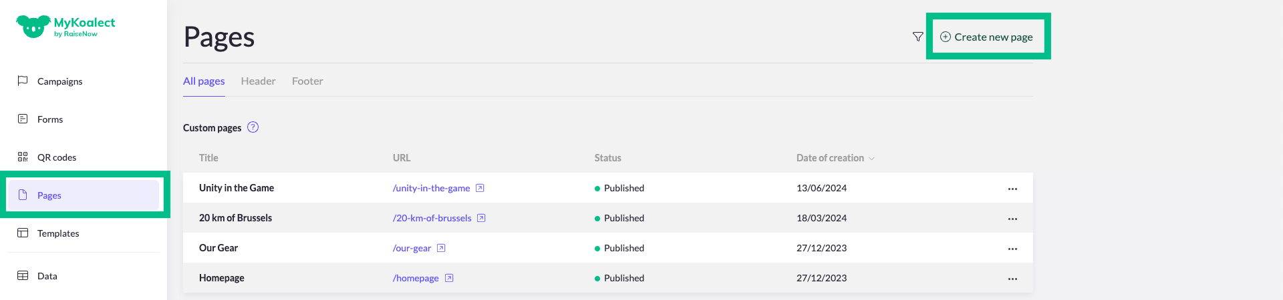Click external link icon beside /our-gear
1283x300 pixels.
[441, 248]
